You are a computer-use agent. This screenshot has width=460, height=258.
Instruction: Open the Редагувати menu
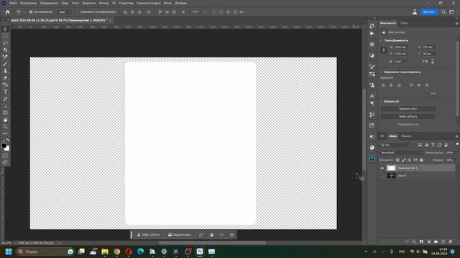[29, 3]
